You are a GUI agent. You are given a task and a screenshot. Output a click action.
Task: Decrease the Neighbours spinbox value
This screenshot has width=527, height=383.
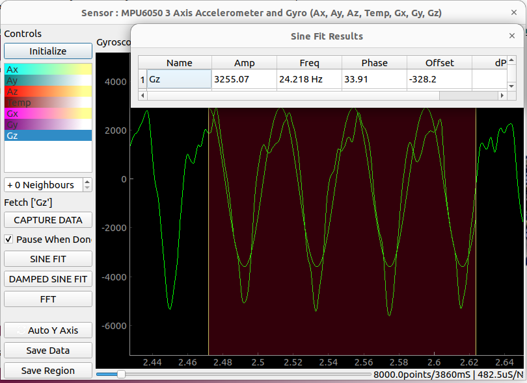click(x=87, y=188)
